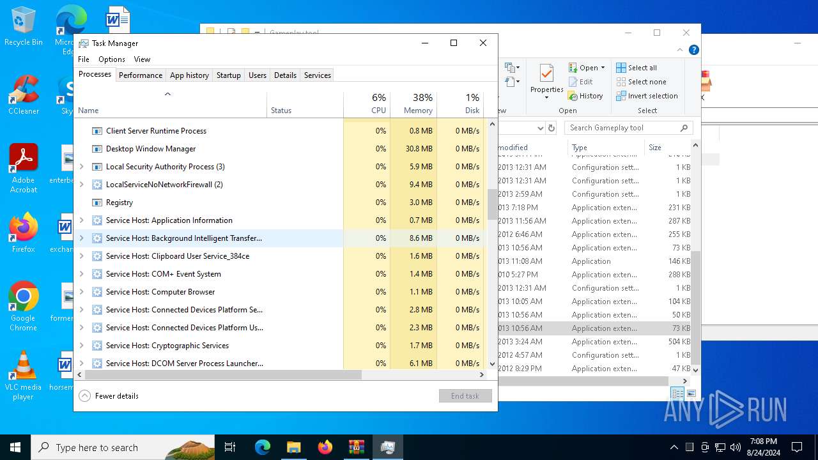Select the Firefox desktop icon
Image resolution: width=818 pixels, height=460 pixels.
[x=24, y=233]
